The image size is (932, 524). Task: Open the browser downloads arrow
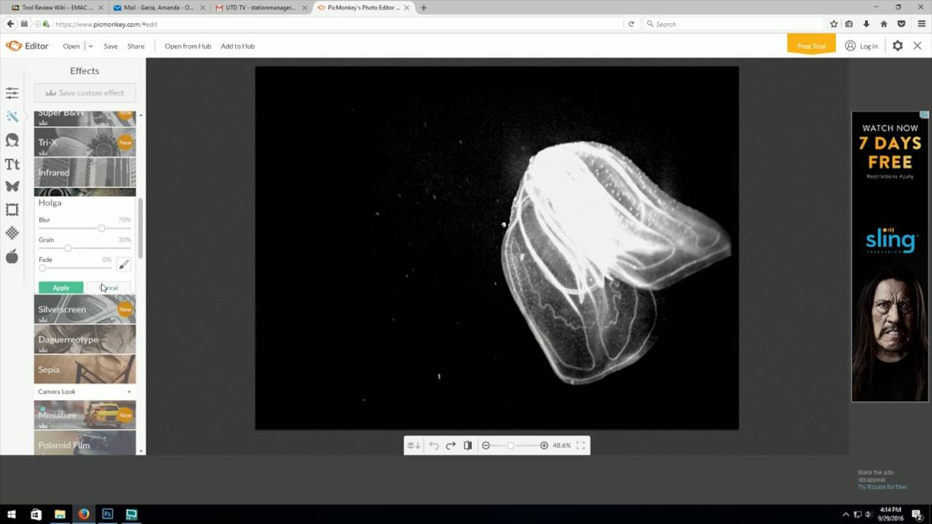pyautogui.click(x=866, y=24)
